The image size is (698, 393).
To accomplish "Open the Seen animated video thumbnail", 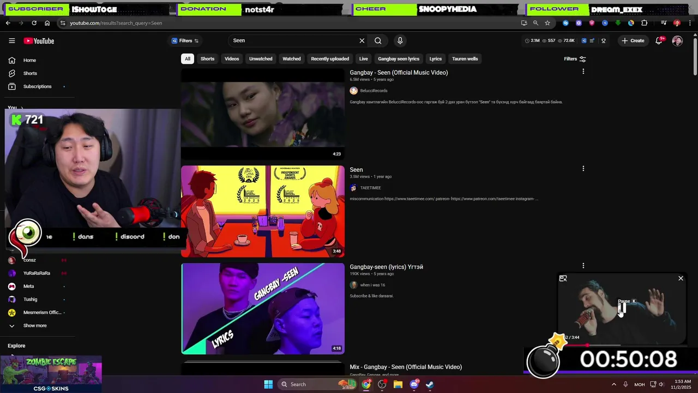I will 263,211.
